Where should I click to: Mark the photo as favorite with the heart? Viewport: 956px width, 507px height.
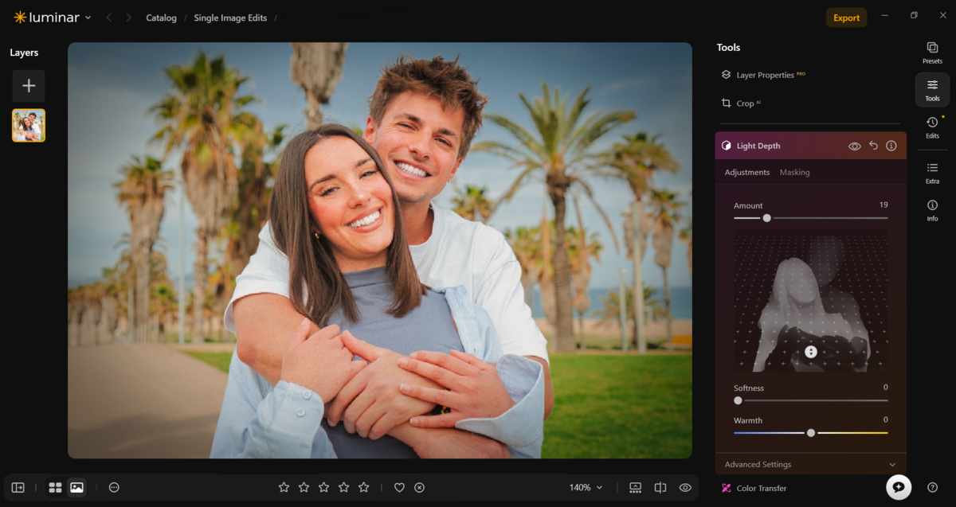399,487
